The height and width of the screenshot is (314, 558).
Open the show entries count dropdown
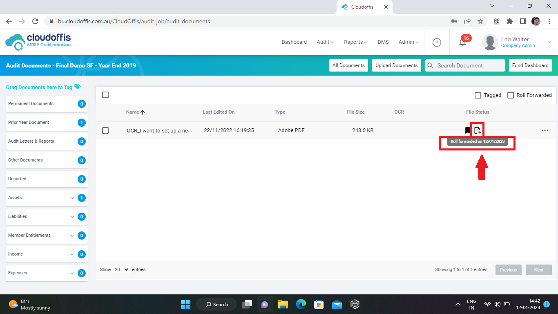(x=121, y=269)
